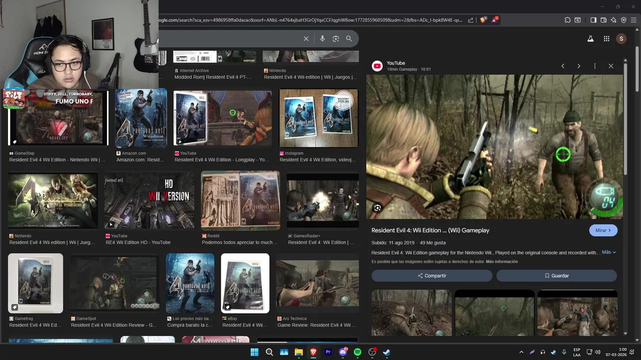Toggle the browser sidebar panel
This screenshot has height=360, width=641.
[593, 20]
